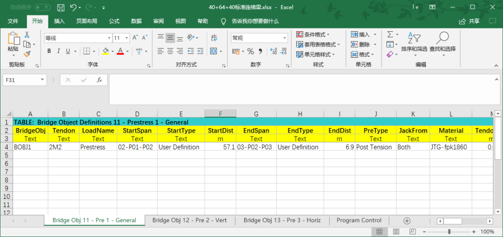Open the File tab
This screenshot has width=503, height=237.
point(13,21)
